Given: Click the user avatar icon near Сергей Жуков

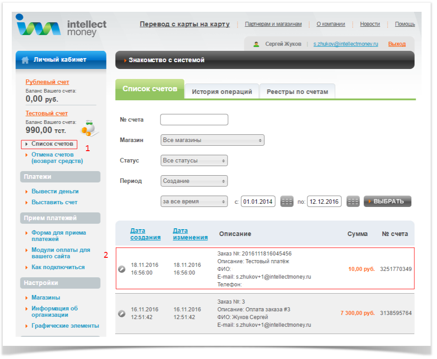Looking at the screenshot, I should pyautogui.click(x=256, y=44).
